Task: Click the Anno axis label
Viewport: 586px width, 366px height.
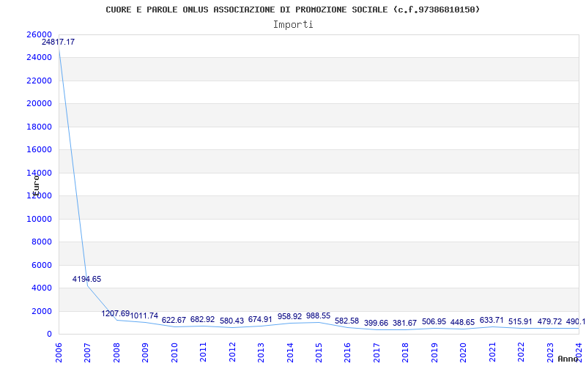Action: click(x=568, y=359)
